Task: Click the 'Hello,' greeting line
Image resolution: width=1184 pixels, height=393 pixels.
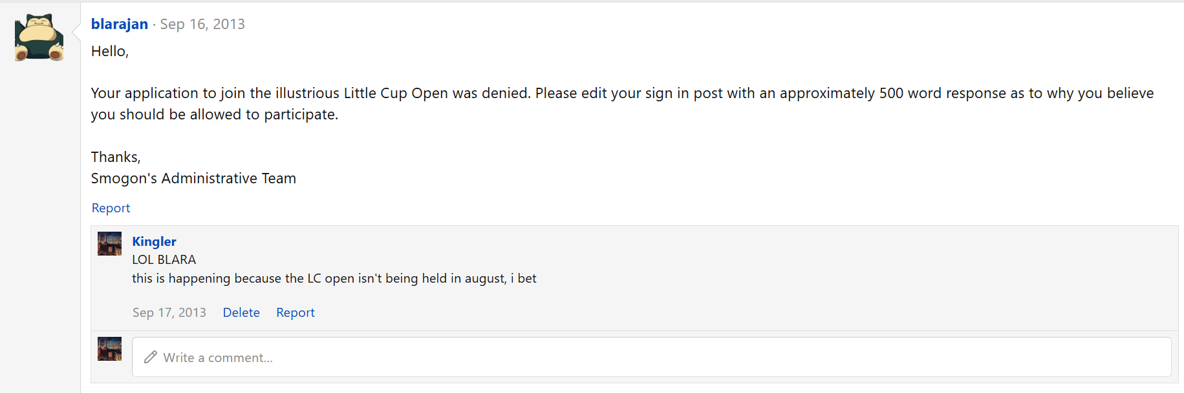Action: pyautogui.click(x=110, y=51)
